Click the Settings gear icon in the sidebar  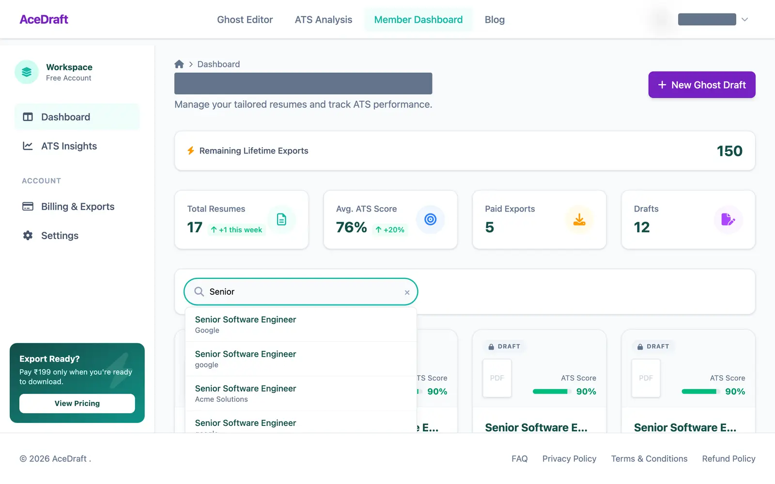coord(28,236)
